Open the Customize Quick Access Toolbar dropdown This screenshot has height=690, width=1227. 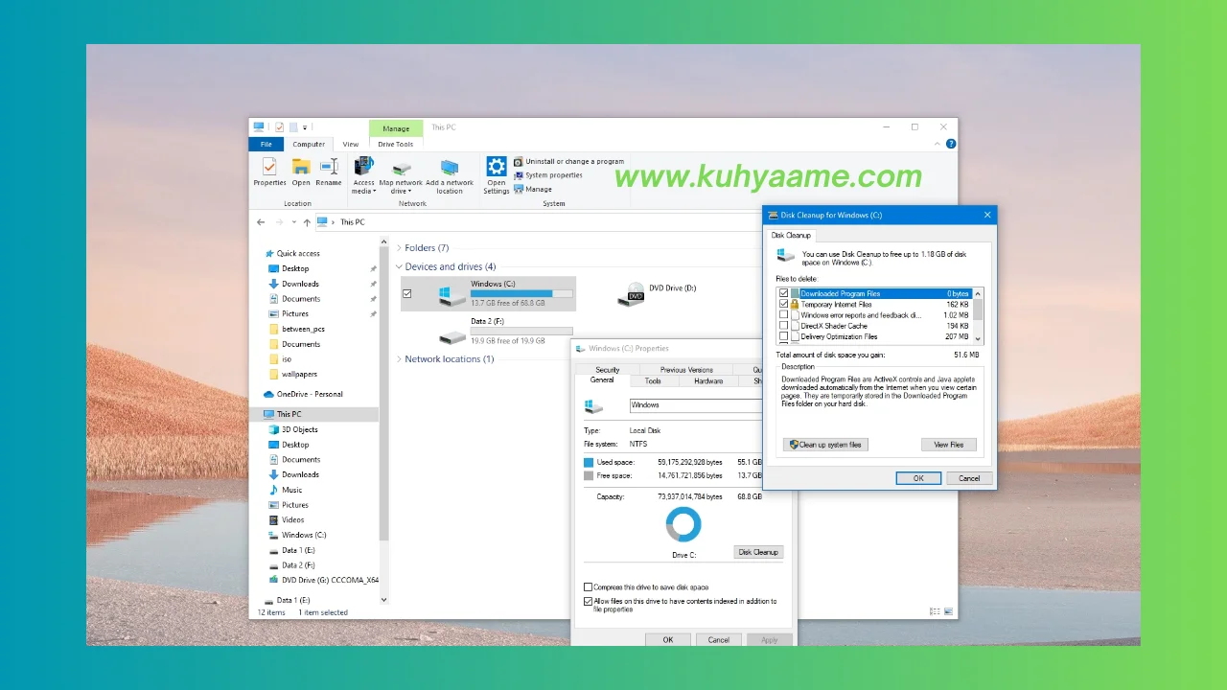(x=305, y=126)
